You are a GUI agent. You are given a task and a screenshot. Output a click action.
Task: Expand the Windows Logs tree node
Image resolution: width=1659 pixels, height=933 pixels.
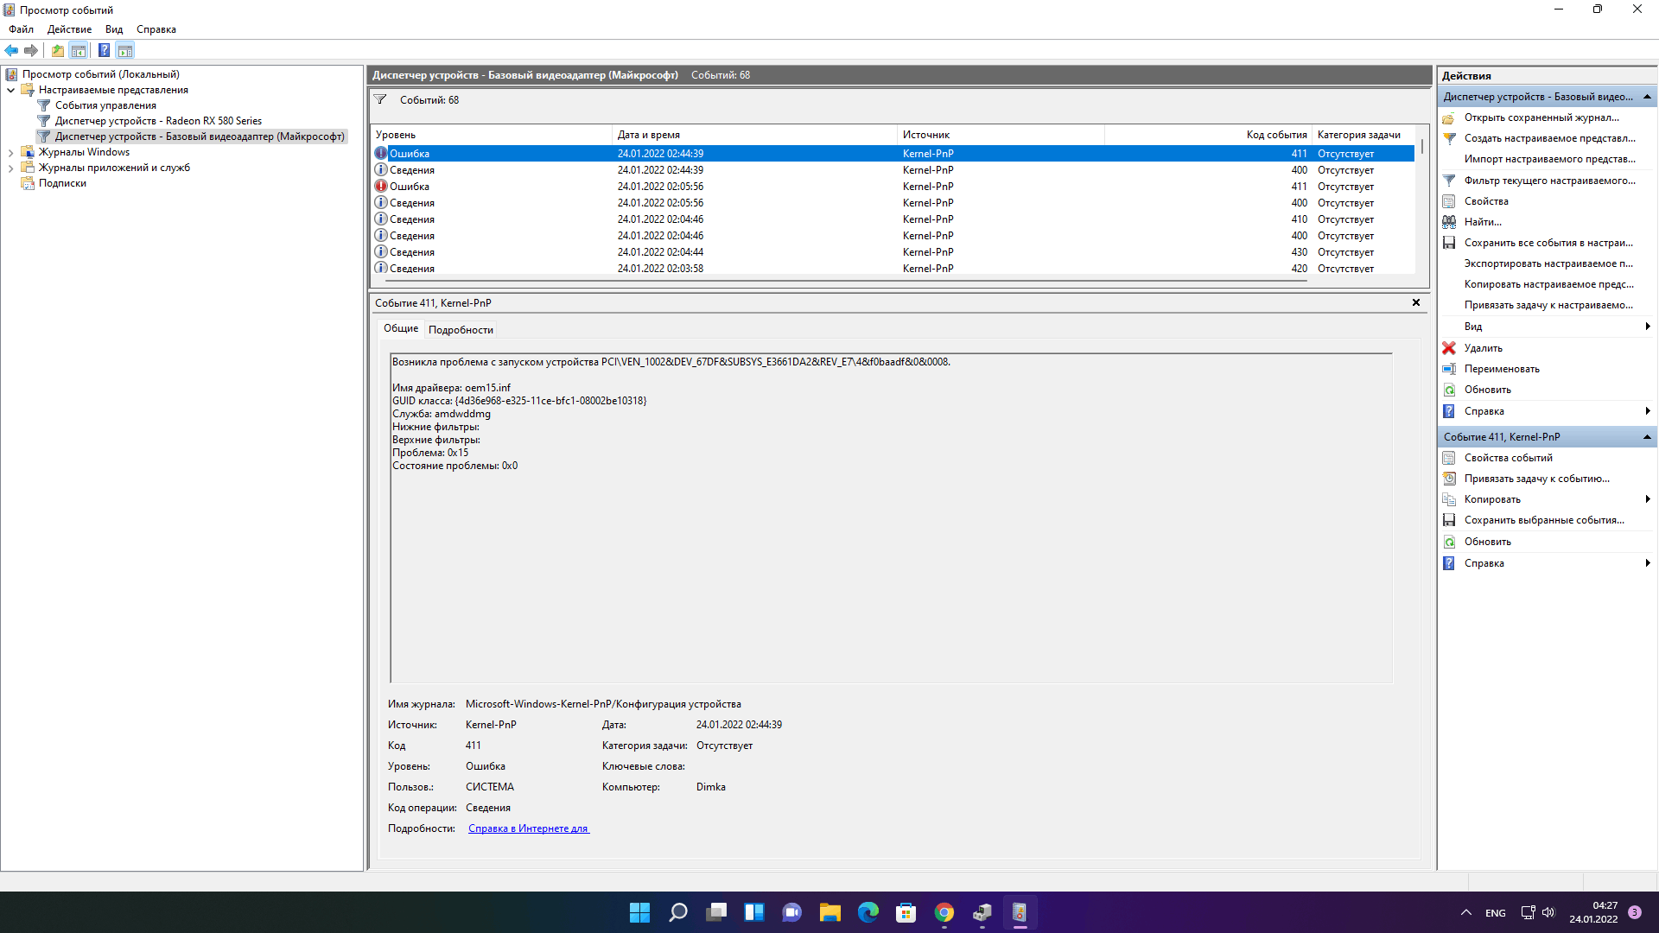point(10,153)
